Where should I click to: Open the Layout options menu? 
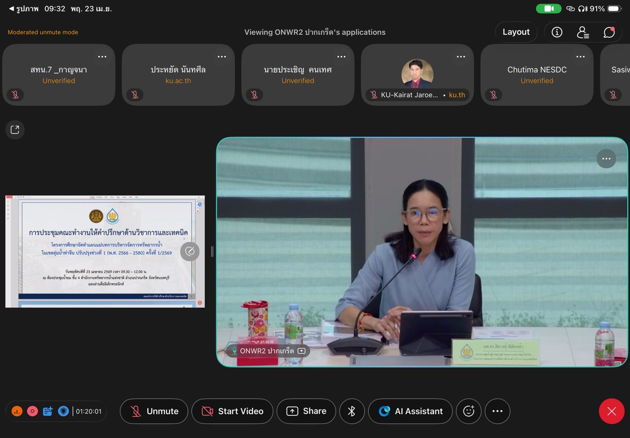516,32
